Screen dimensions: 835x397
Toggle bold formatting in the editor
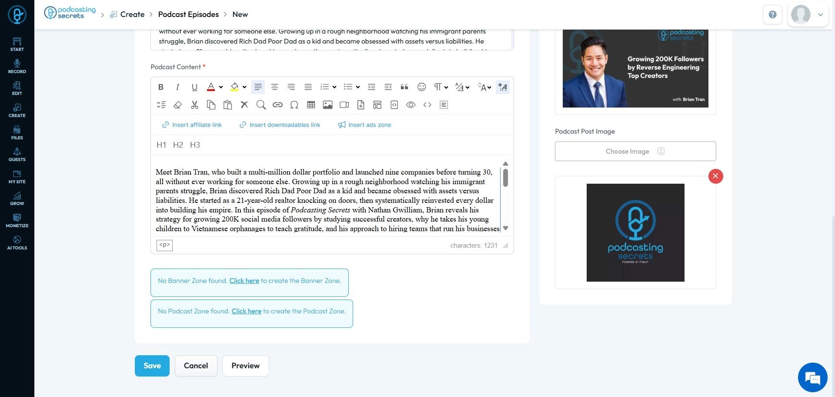[x=161, y=87]
